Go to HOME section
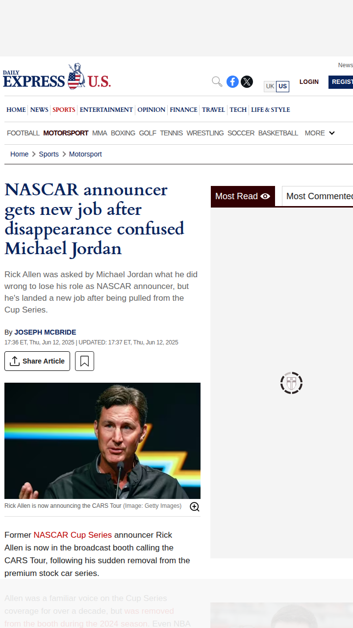The width and height of the screenshot is (353, 628). pos(16,110)
